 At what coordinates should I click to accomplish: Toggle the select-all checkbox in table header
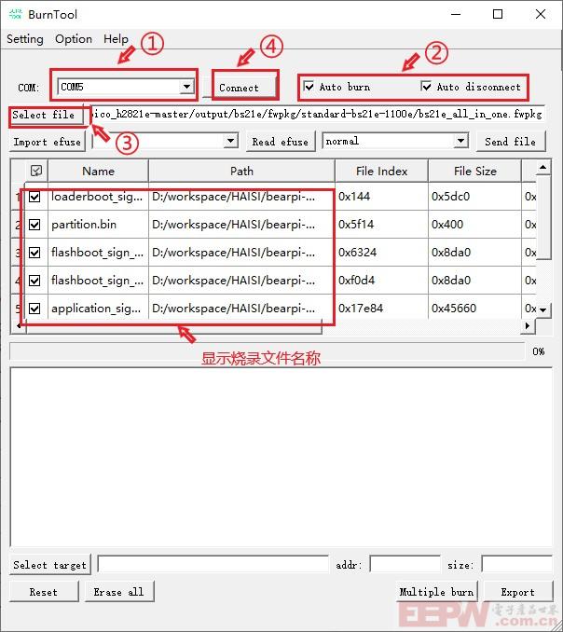point(35,171)
